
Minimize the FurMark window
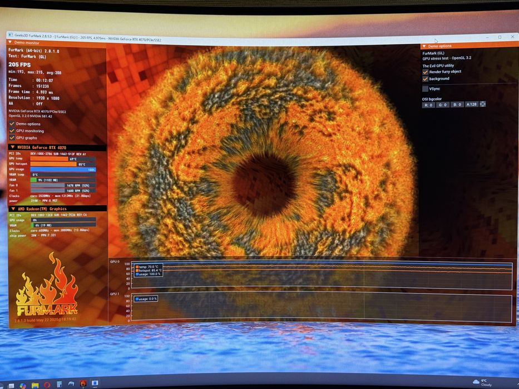point(487,37)
